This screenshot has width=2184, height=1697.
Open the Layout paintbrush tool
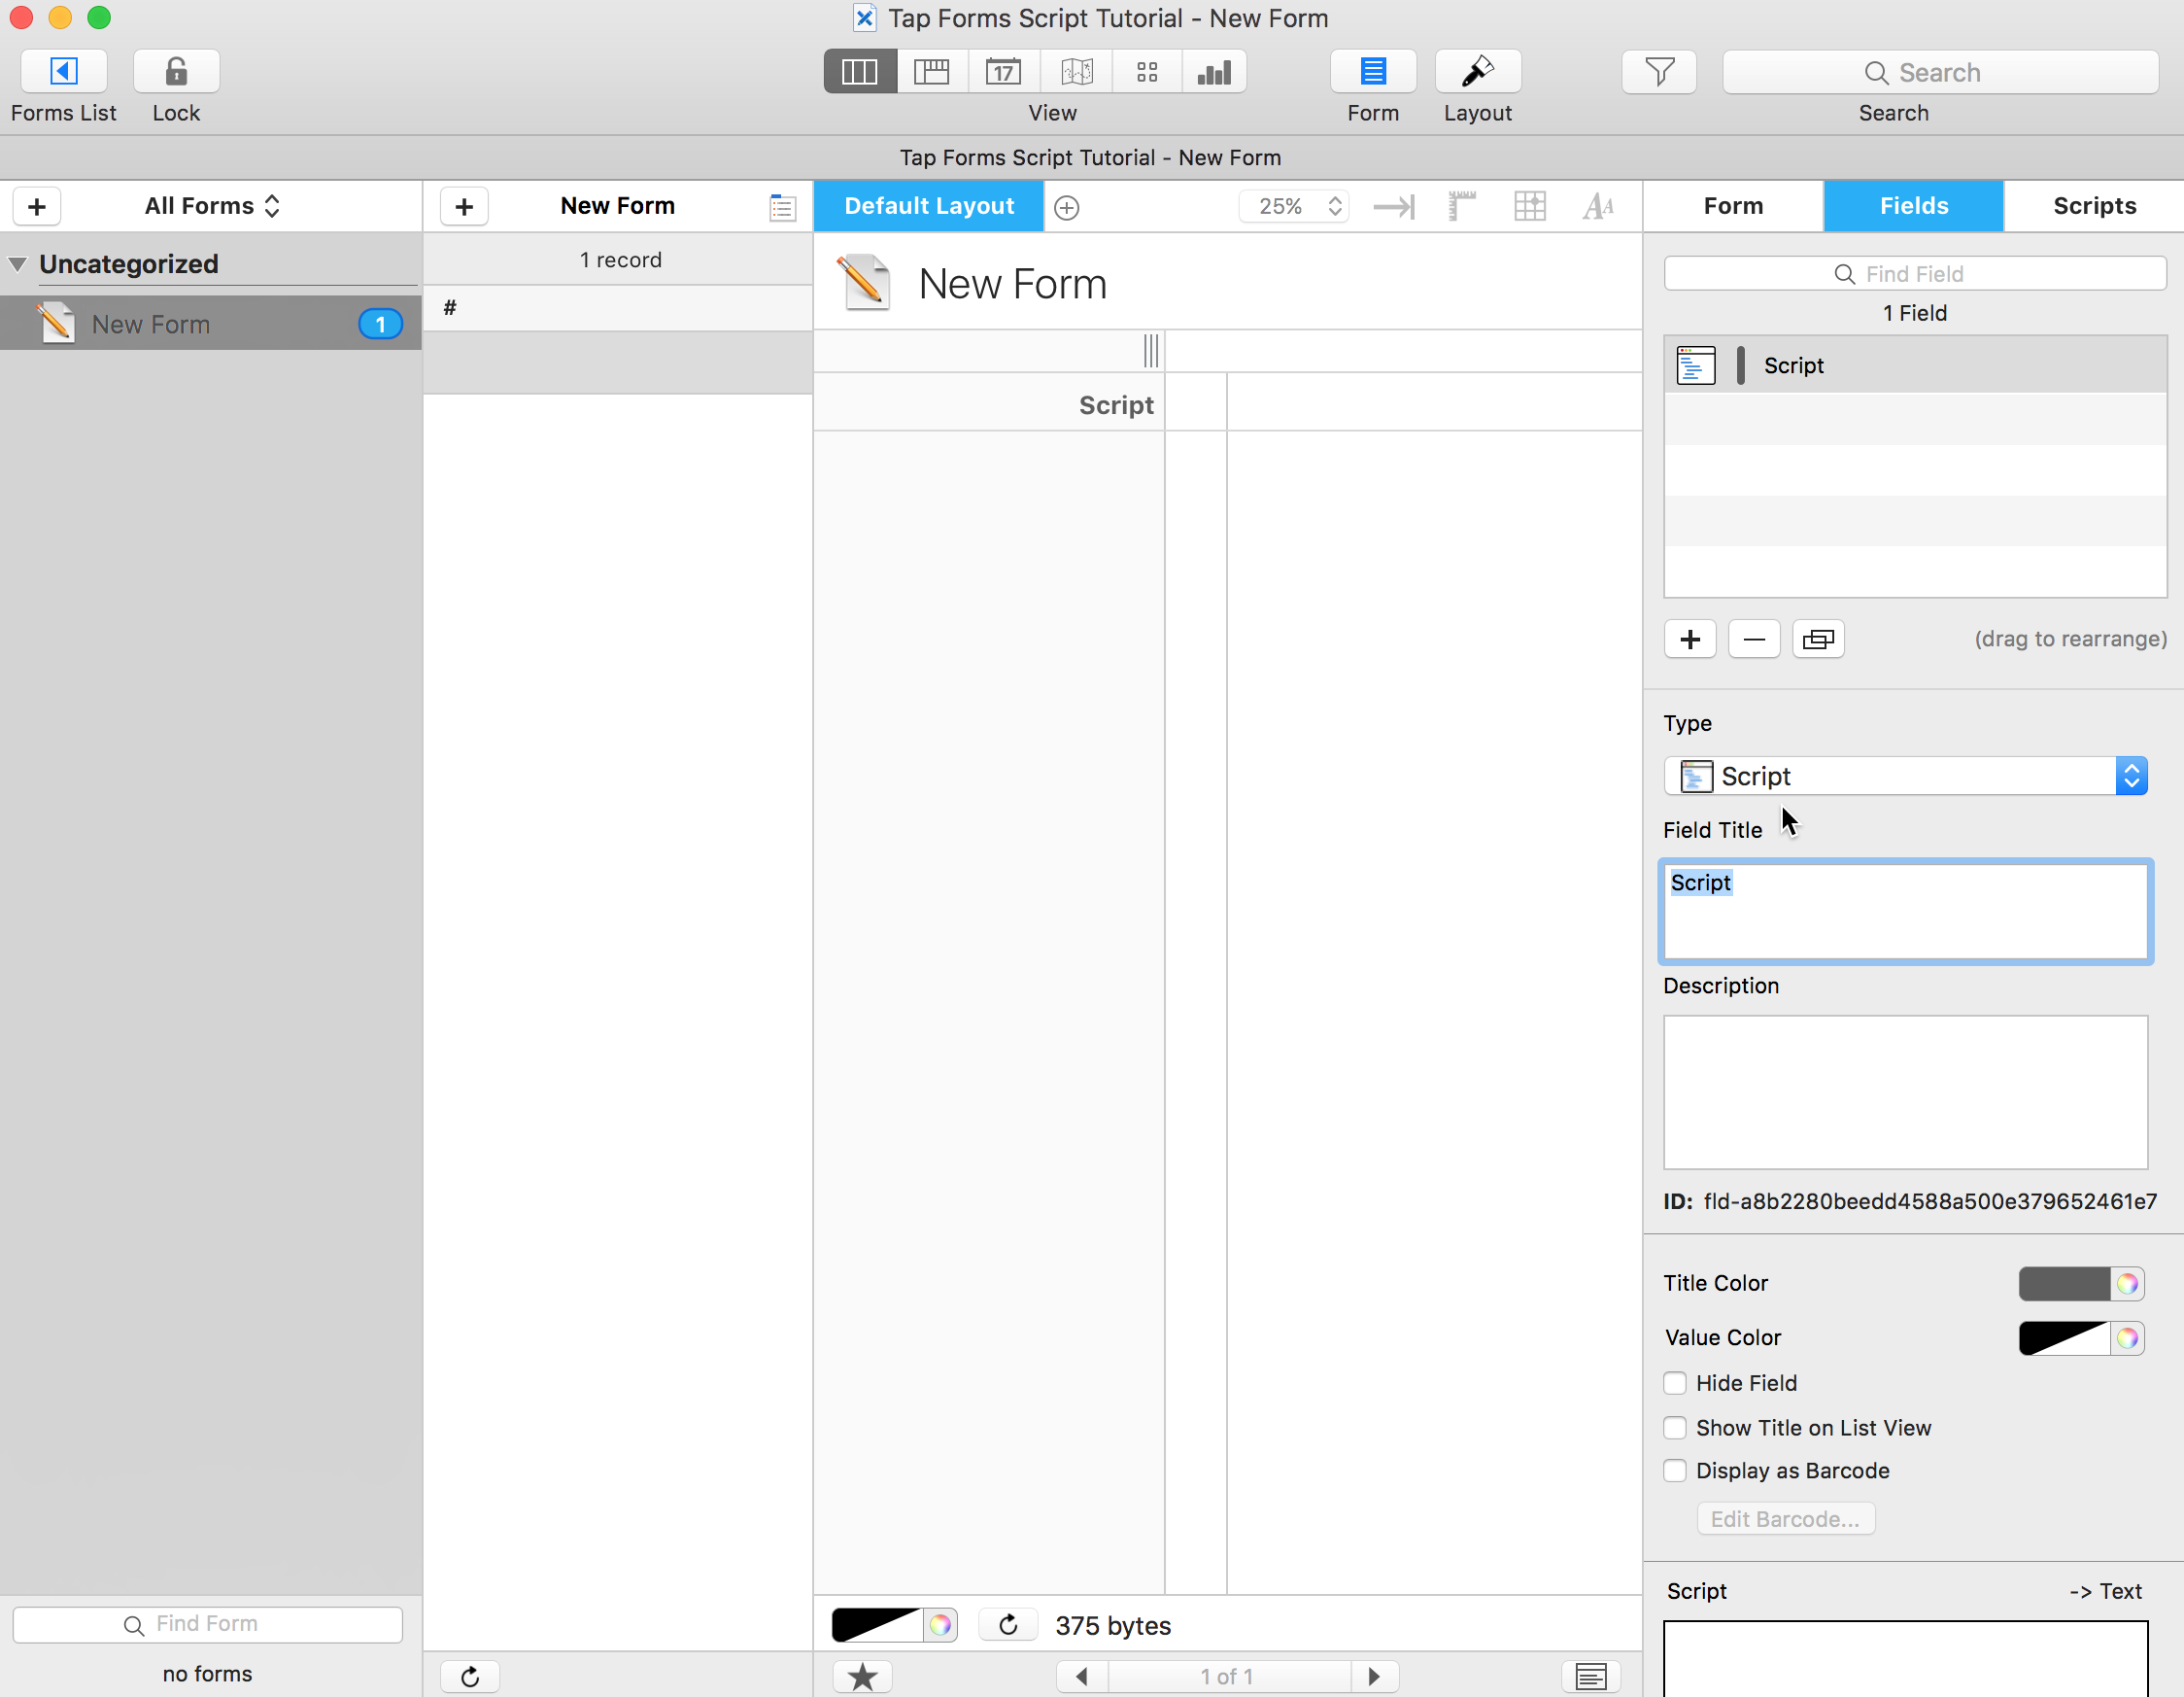[x=1476, y=71]
